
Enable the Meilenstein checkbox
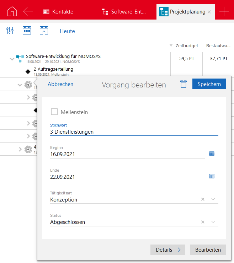pos(54,112)
